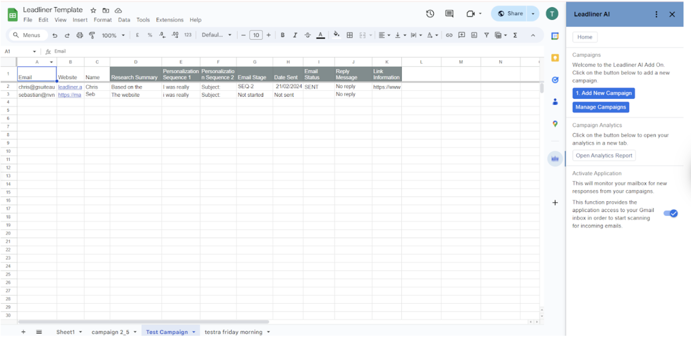Open version history clock icon
Image resolution: width=691 pixels, height=353 pixels.
click(x=430, y=14)
